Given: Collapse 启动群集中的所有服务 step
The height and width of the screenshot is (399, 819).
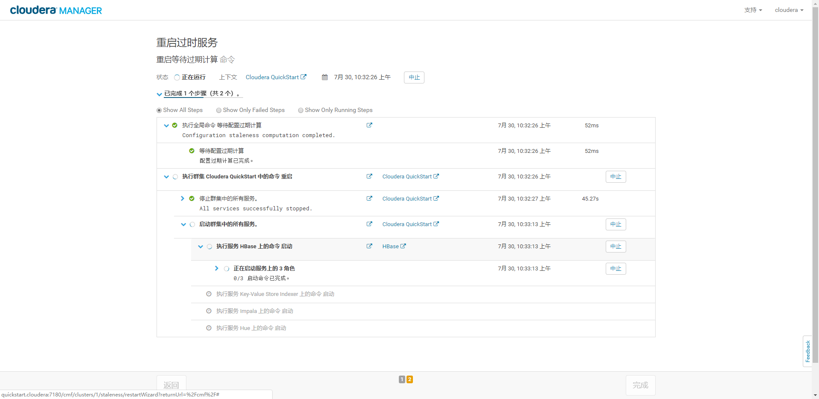Looking at the screenshot, I should pyautogui.click(x=183, y=224).
